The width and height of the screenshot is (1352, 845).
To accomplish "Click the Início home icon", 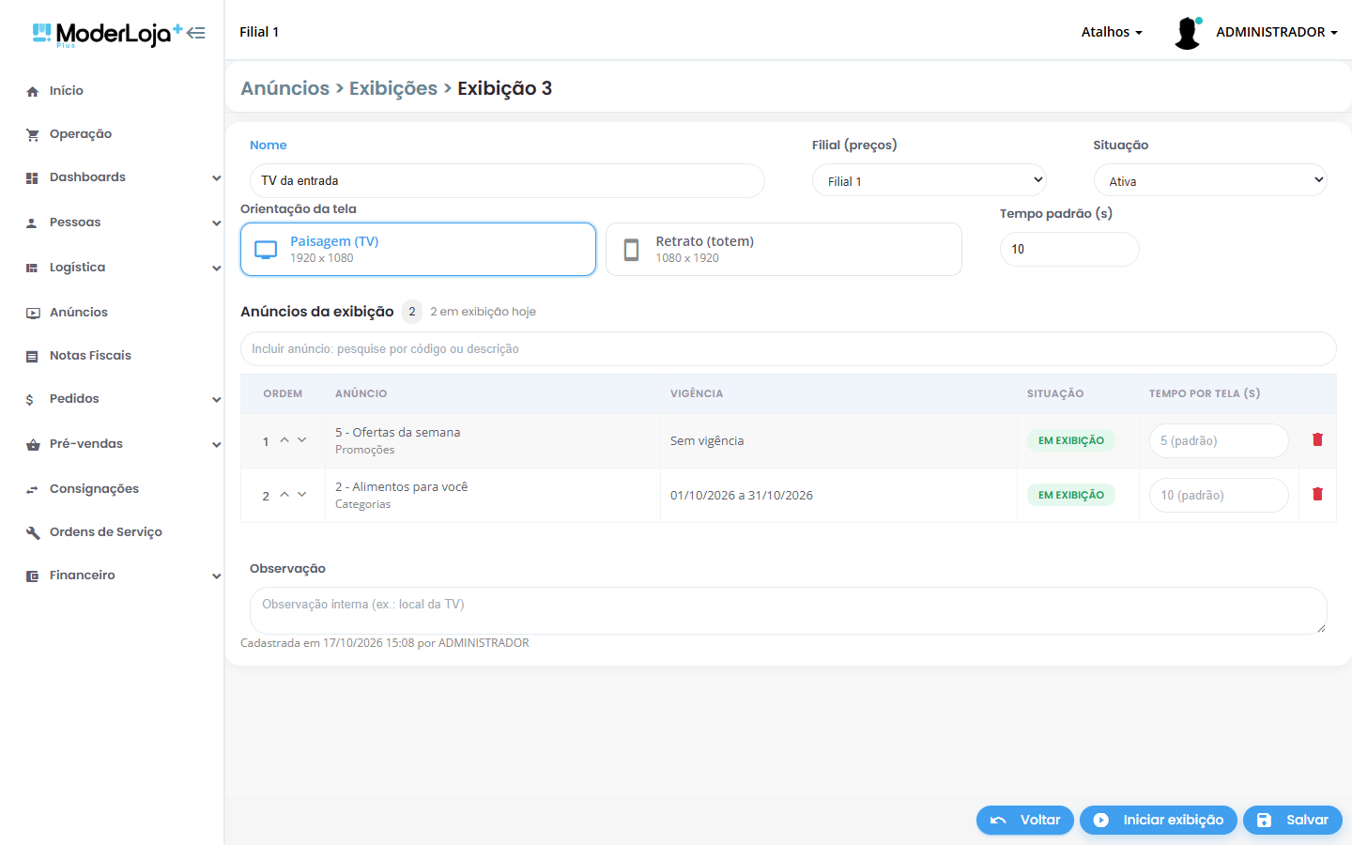I will pos(32,91).
